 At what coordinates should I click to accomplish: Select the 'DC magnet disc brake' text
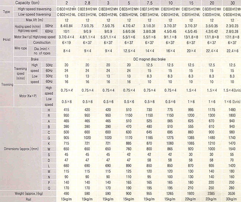[x=149, y=59]
